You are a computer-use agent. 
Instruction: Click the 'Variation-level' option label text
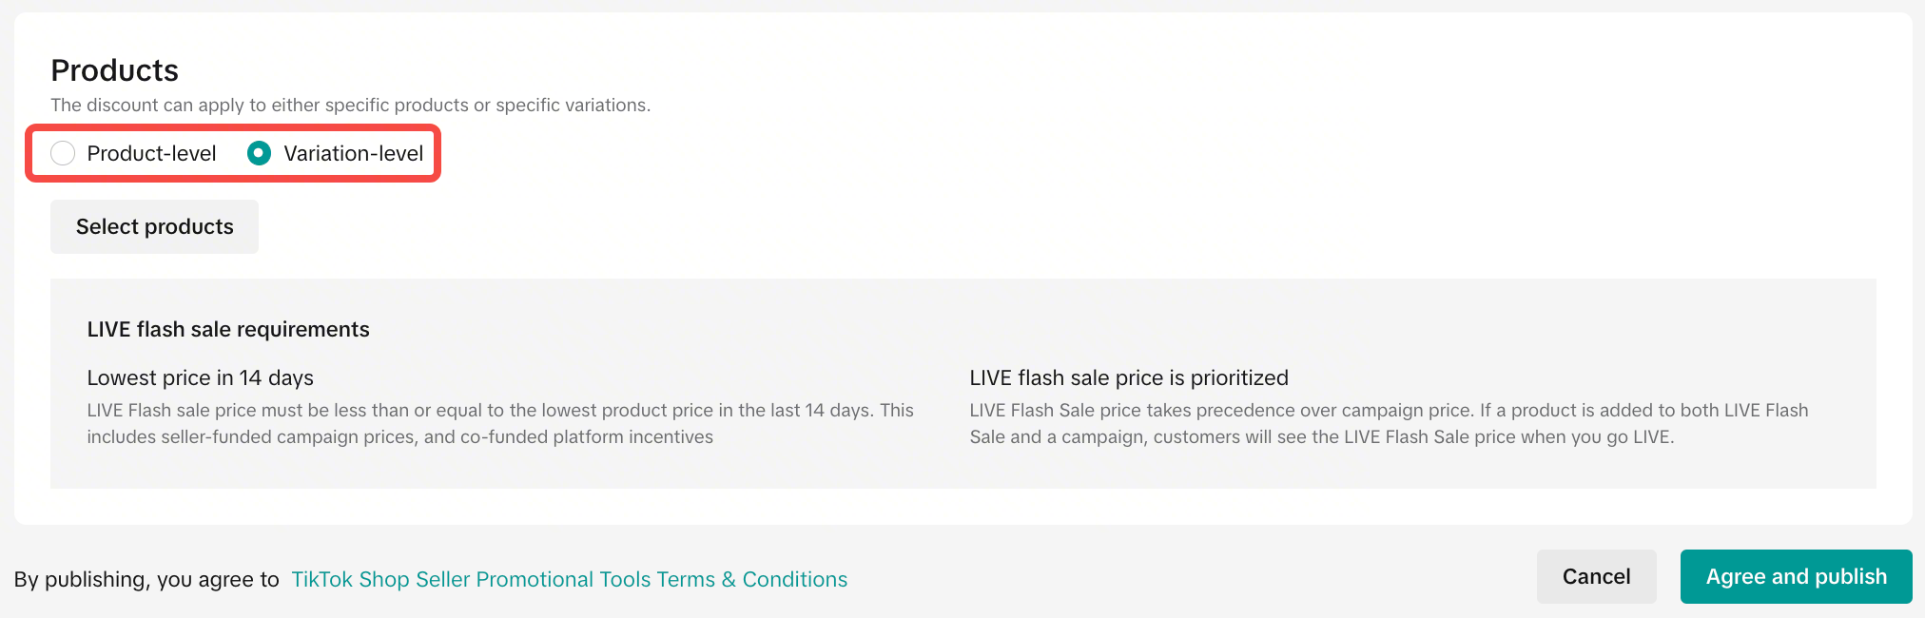353,153
